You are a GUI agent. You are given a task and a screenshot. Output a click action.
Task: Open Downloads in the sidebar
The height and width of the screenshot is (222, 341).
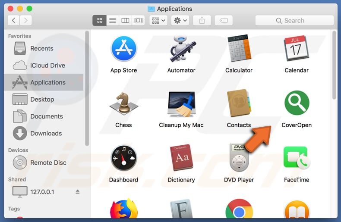[x=44, y=133]
